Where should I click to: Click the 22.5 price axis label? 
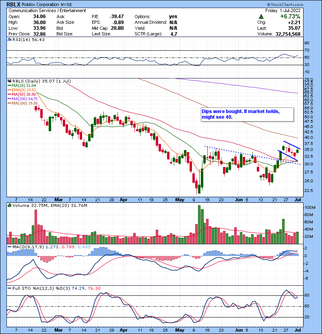pyautogui.click(x=309, y=190)
